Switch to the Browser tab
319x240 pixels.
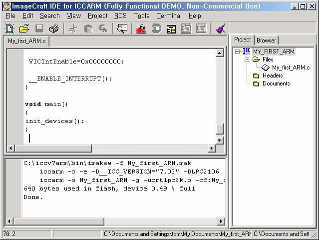pos(266,40)
